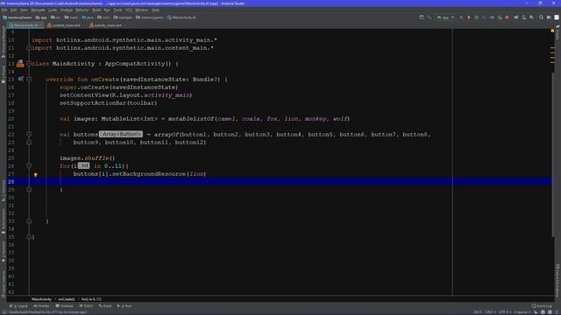Open the Edit menu
Viewport: 561px width, 315px height.
tap(14, 10)
